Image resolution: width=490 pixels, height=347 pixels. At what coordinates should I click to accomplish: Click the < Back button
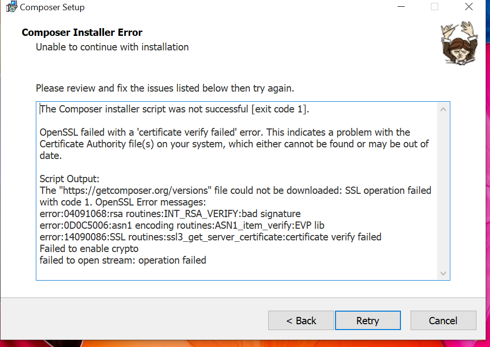[301, 320]
